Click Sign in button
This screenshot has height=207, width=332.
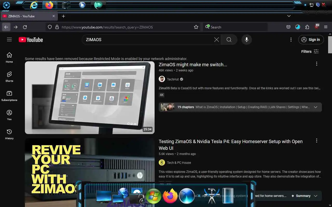311,40
